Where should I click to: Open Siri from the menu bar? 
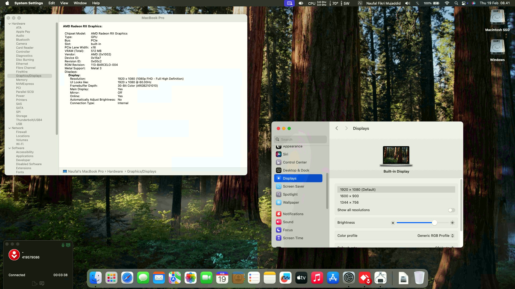[x=474, y=3]
